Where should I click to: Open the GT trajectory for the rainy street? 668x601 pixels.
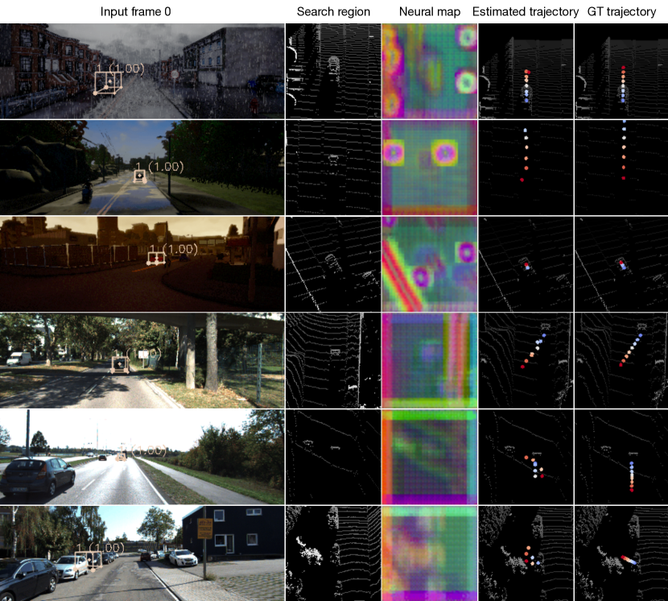(x=621, y=71)
